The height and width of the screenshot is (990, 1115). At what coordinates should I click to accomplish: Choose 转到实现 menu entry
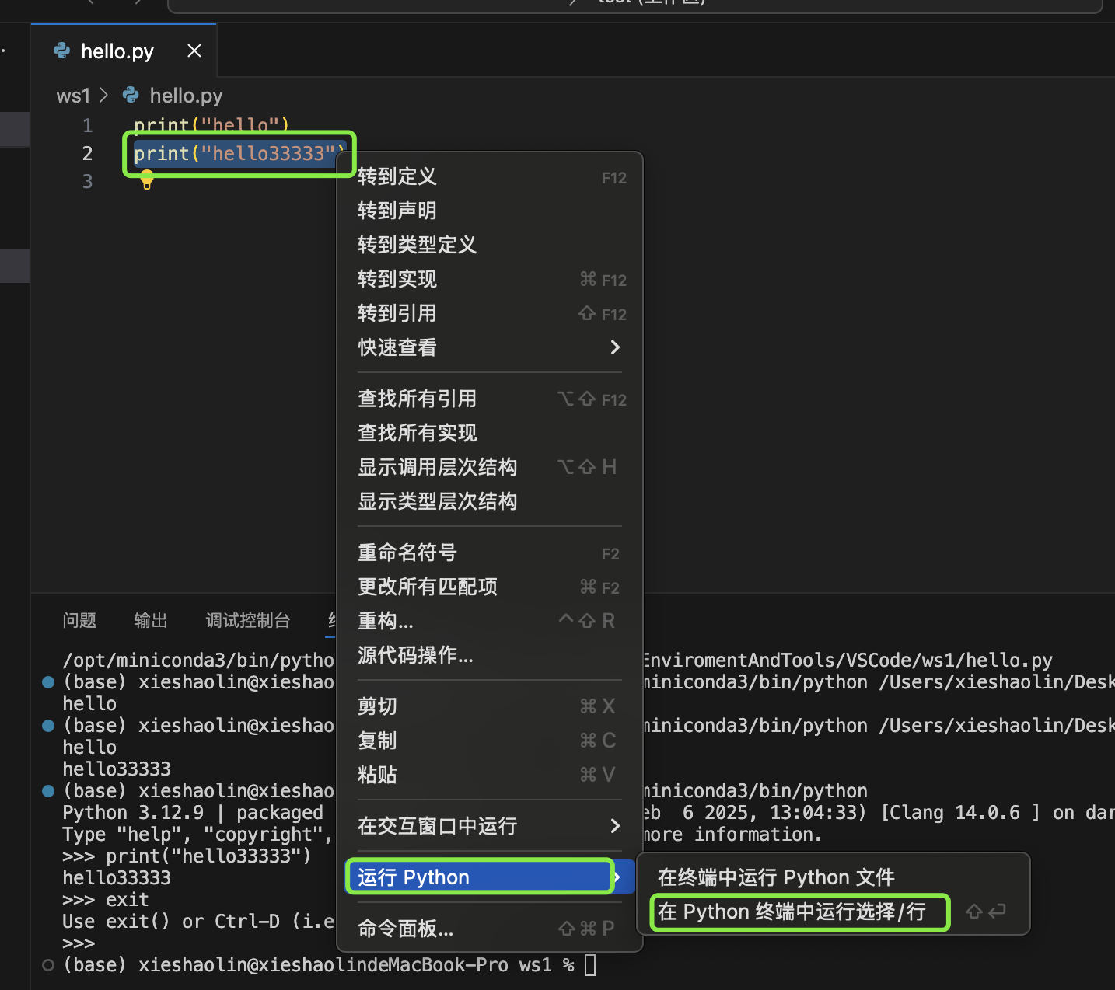coord(491,279)
